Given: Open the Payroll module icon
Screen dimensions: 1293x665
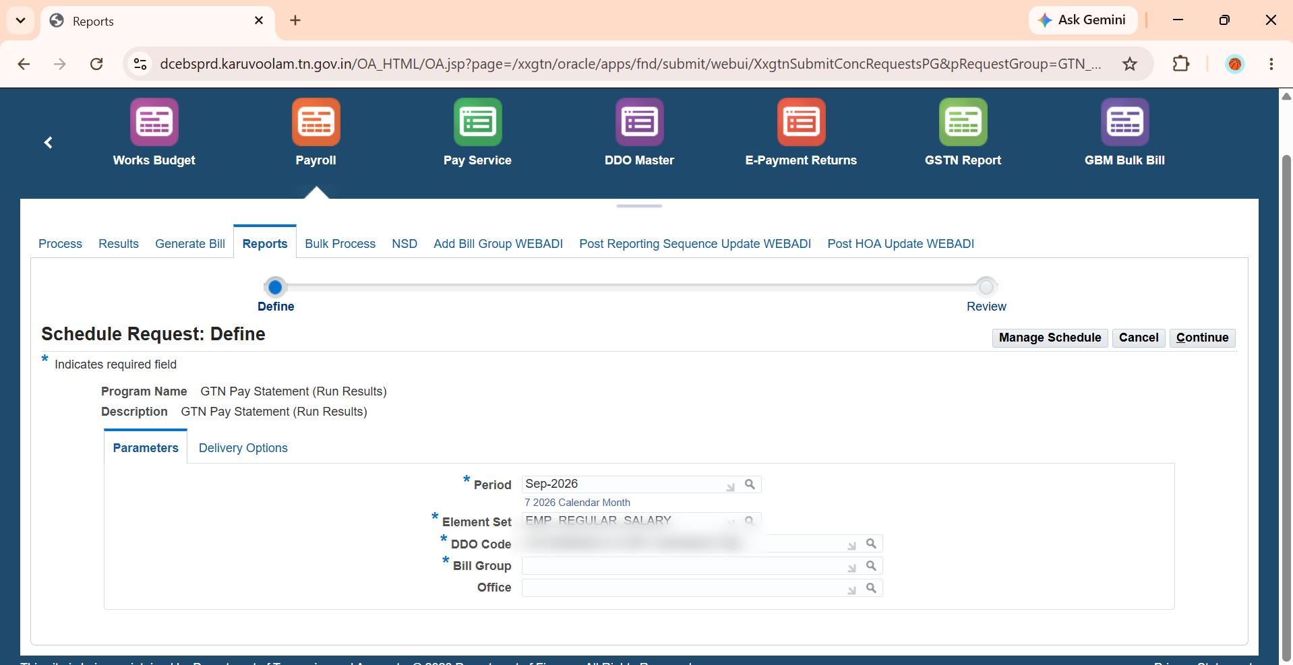Looking at the screenshot, I should coord(316,122).
